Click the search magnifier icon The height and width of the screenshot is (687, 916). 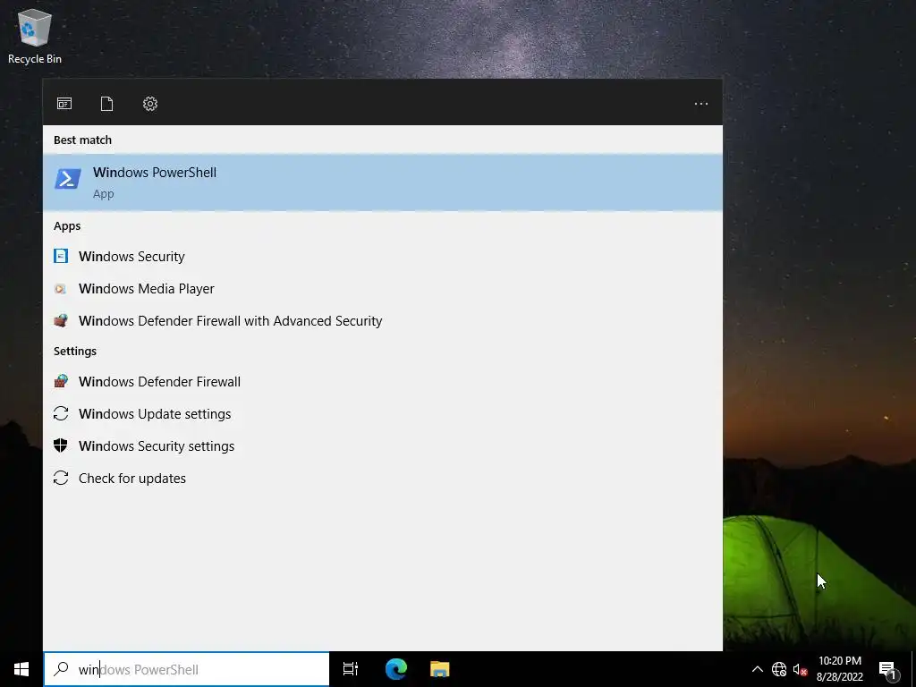click(61, 669)
